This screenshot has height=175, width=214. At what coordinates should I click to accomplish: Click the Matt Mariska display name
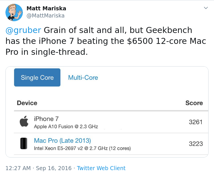click(x=46, y=8)
